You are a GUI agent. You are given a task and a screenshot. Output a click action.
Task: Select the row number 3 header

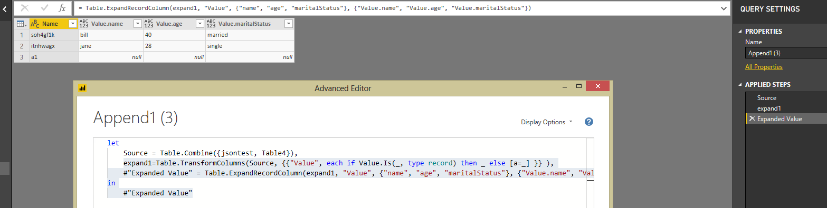coord(21,57)
